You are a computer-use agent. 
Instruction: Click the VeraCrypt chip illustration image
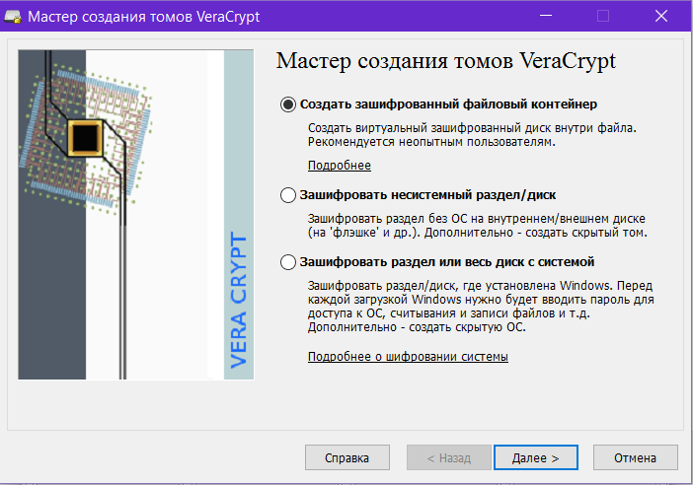coord(135,215)
